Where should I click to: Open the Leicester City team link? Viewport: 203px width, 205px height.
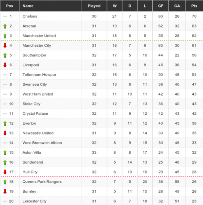34,201
